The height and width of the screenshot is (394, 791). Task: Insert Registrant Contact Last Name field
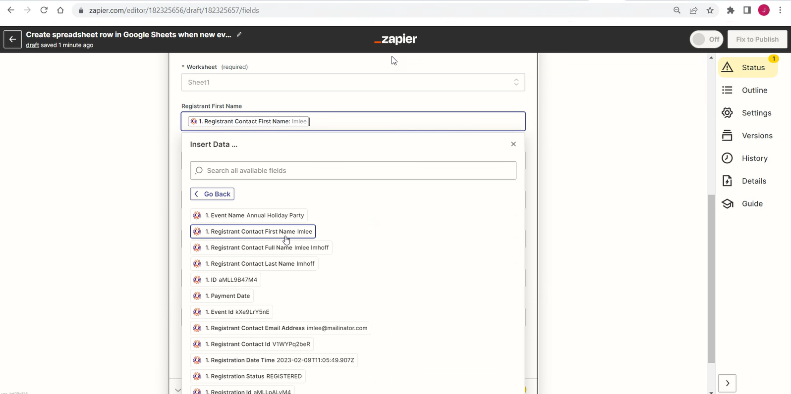[254, 264]
